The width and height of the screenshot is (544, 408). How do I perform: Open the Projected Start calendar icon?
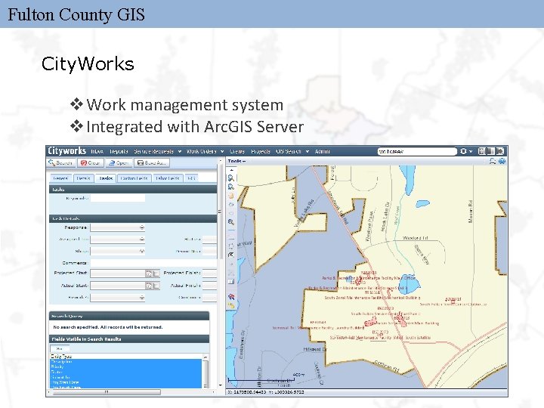[x=149, y=274]
